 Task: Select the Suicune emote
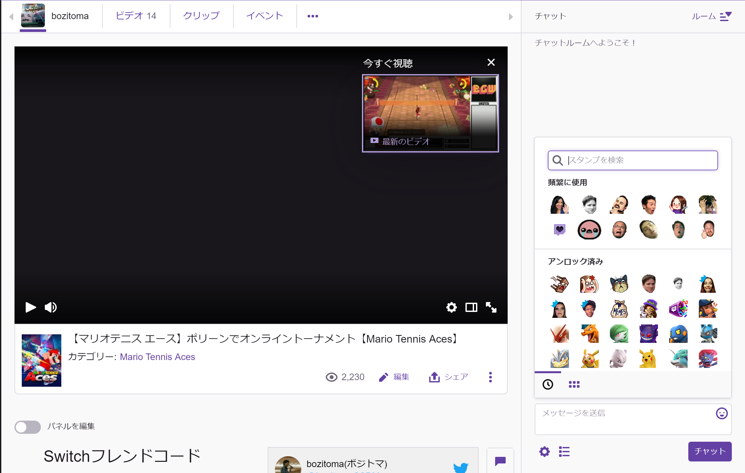coord(678,359)
